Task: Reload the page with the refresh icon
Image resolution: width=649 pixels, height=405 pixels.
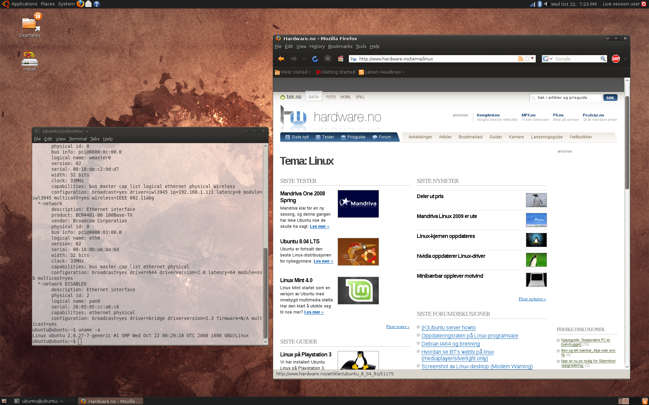Action: [x=315, y=59]
